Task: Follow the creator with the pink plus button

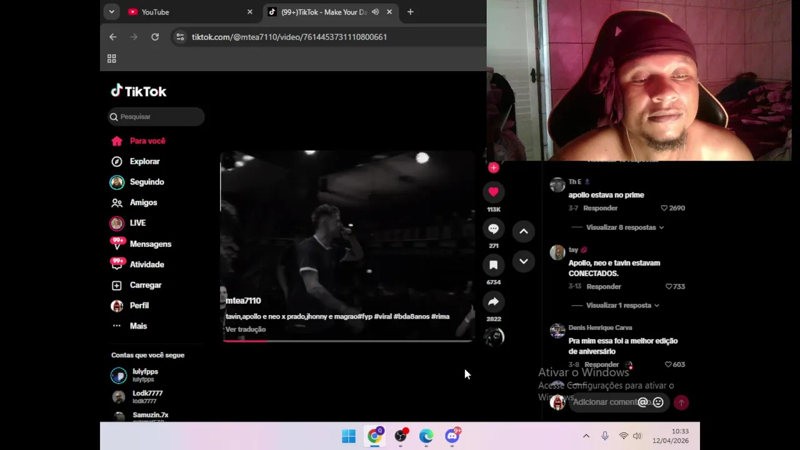Action: 494,167
